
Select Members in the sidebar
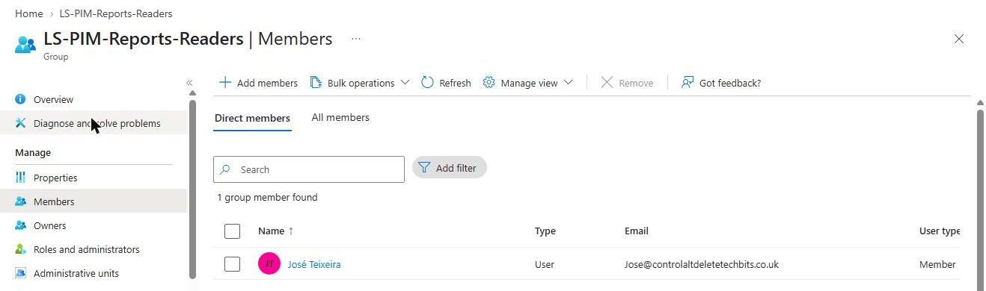(x=94, y=201)
